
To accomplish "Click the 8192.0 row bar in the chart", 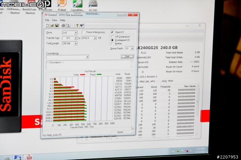I will [x=70, y=120].
